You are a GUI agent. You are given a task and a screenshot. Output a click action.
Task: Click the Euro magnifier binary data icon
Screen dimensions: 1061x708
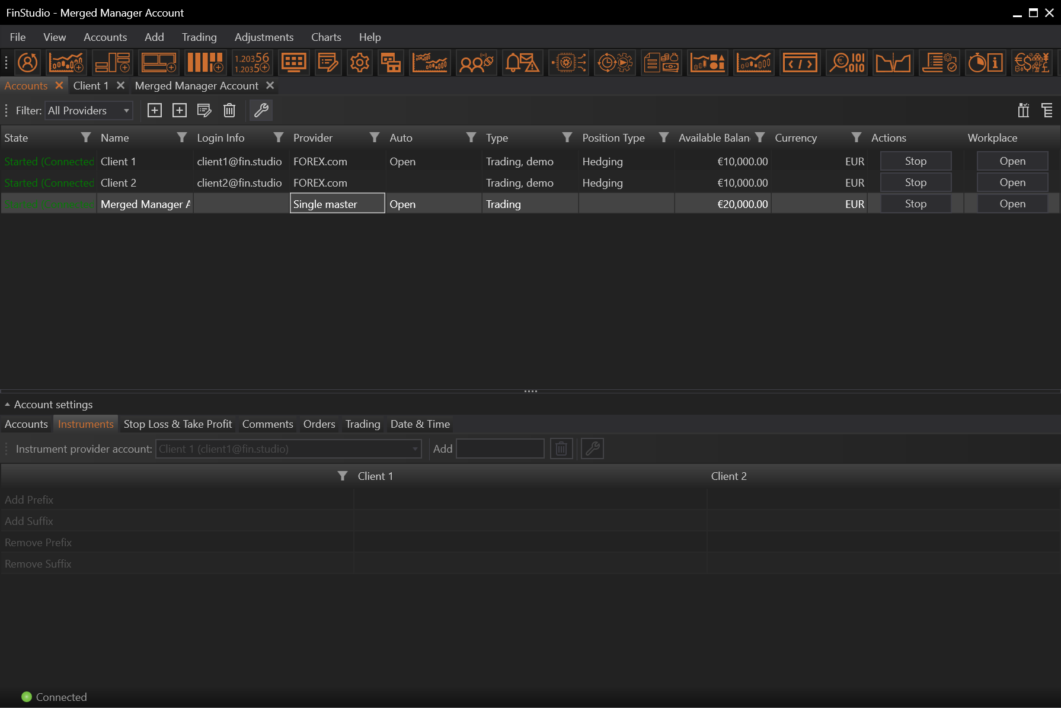[846, 62]
